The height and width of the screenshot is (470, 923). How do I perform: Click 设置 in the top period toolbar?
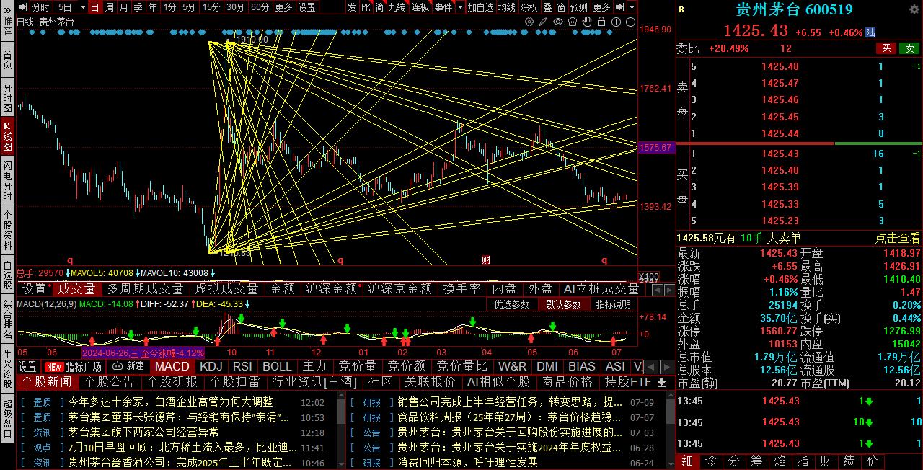point(307,7)
